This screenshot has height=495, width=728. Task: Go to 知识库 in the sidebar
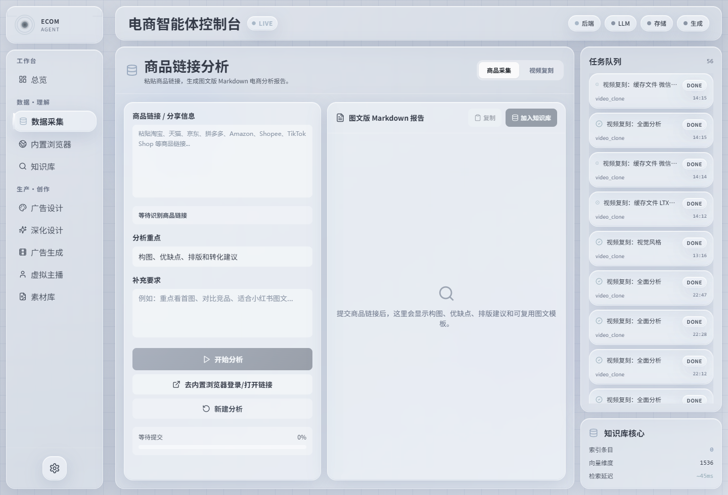(55, 166)
